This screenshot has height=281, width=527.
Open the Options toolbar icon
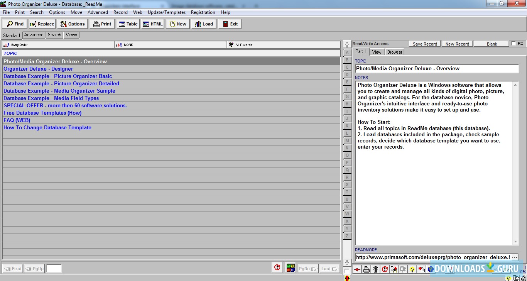click(73, 24)
